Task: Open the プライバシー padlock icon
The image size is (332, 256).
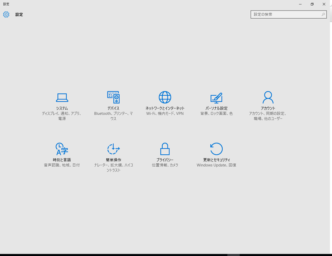Action: coord(165,149)
